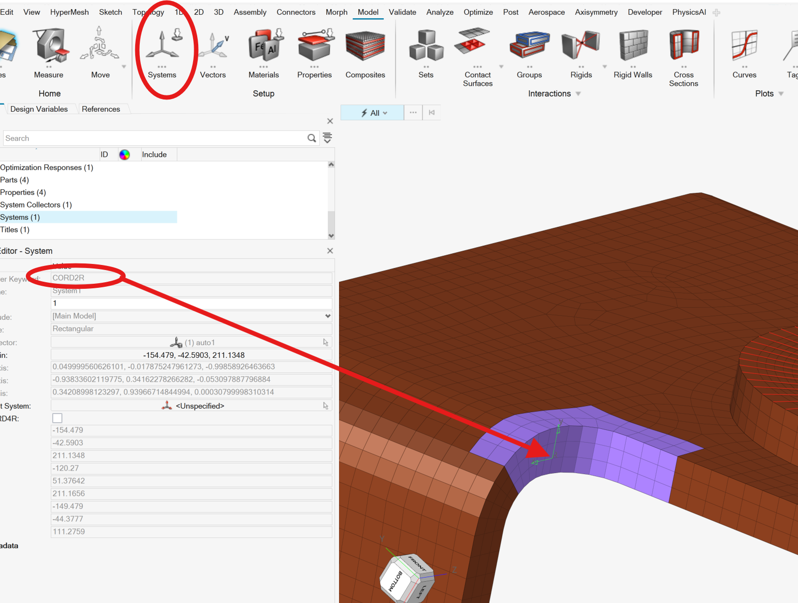The height and width of the screenshot is (603, 798).
Task: Click the ellipsis selector options button
Action: click(413, 113)
